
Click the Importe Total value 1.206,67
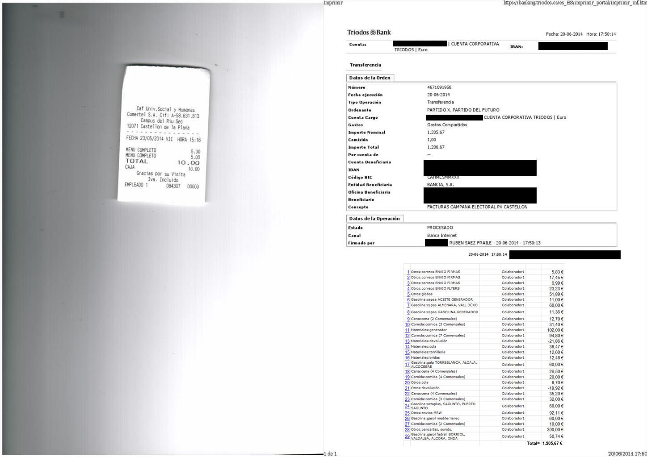point(436,147)
